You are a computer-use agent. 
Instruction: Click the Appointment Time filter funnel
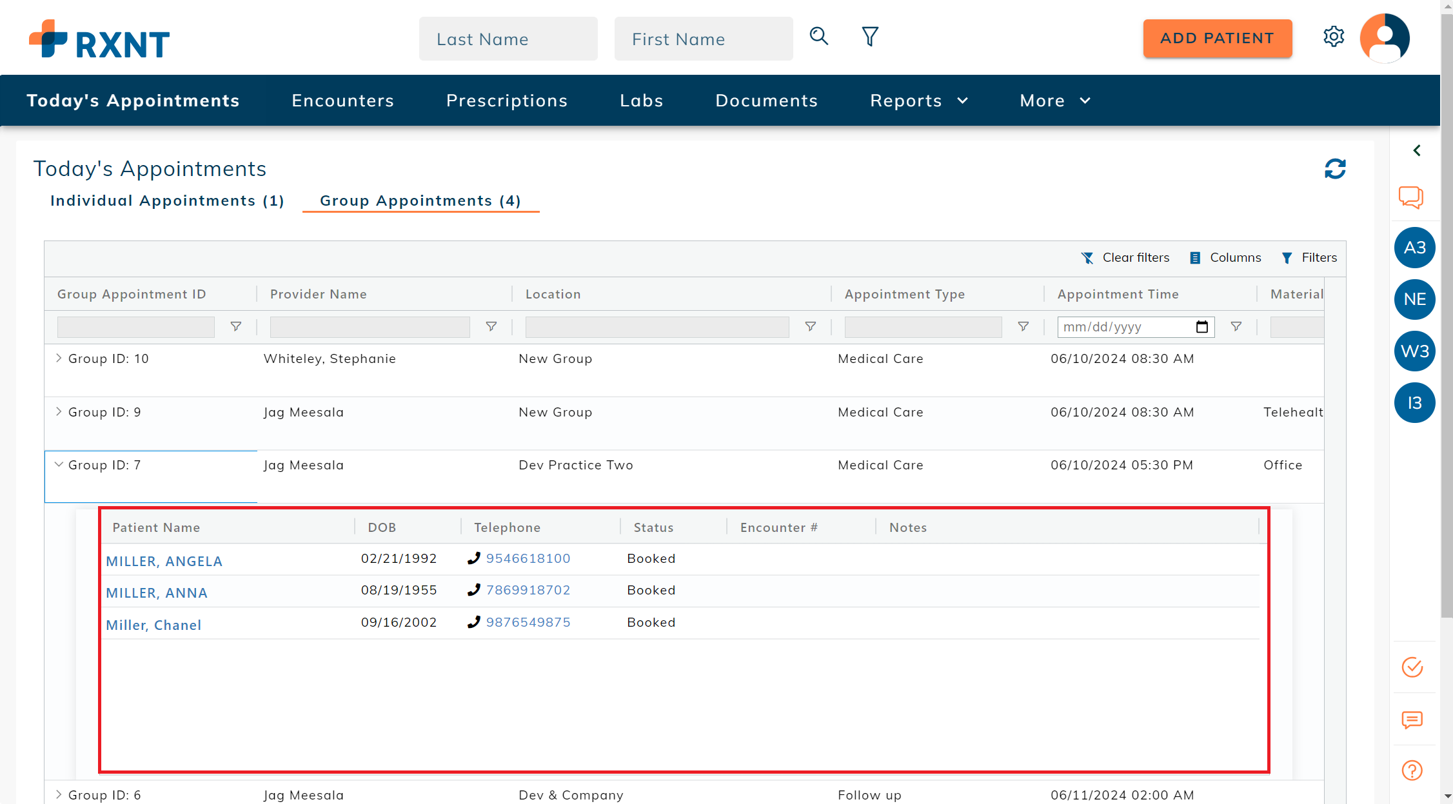1236,327
